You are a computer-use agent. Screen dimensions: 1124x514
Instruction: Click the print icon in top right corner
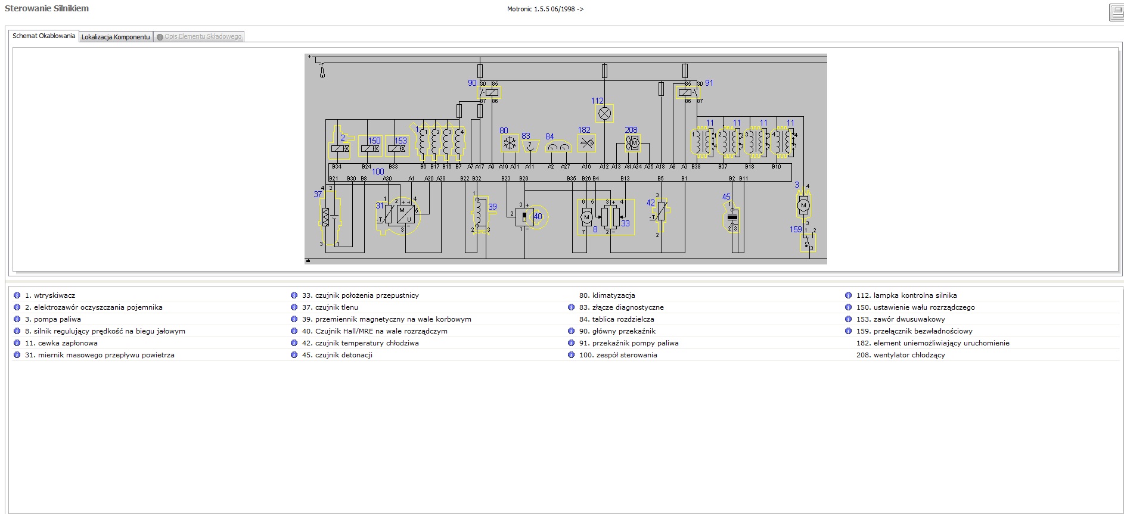1117,13
